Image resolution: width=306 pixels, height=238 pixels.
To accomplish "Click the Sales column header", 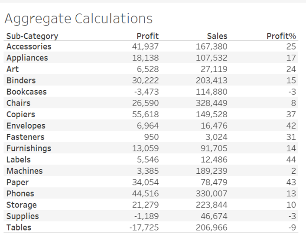I will (217, 36).
